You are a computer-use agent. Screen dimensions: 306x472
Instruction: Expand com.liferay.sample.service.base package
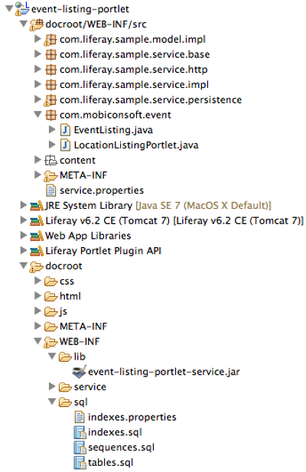coord(37,54)
